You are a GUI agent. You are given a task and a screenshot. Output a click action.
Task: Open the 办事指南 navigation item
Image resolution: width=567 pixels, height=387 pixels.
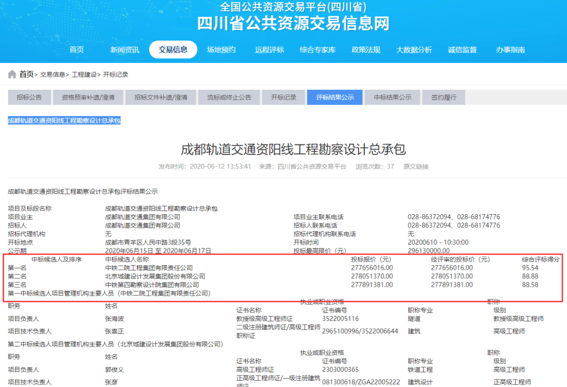[x=510, y=50]
